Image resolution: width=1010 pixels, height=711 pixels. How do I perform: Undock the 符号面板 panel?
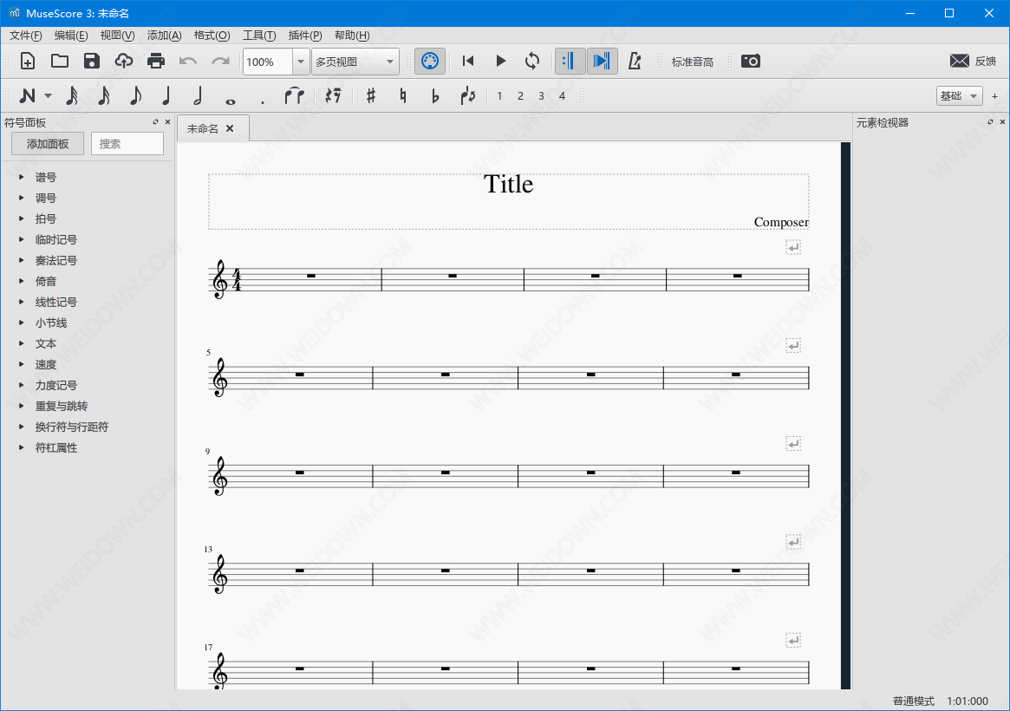(155, 121)
